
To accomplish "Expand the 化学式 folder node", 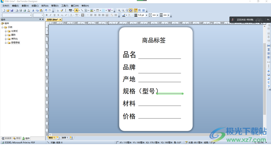I will pyautogui.click(x=6, y=31).
